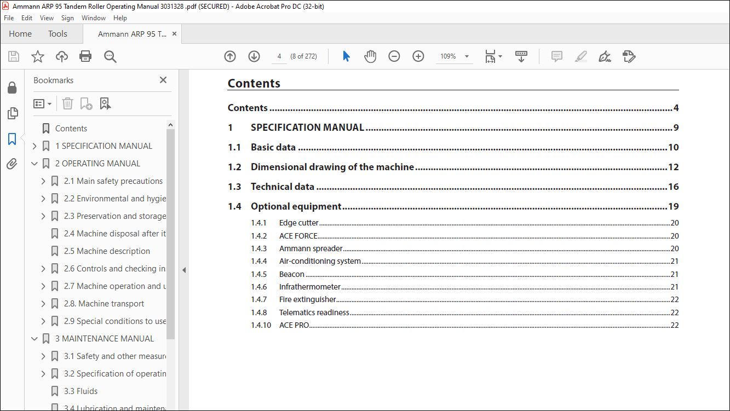
Task: Expand 1 SPECIFICATION MANUAL bookmark
Action: coord(35,146)
